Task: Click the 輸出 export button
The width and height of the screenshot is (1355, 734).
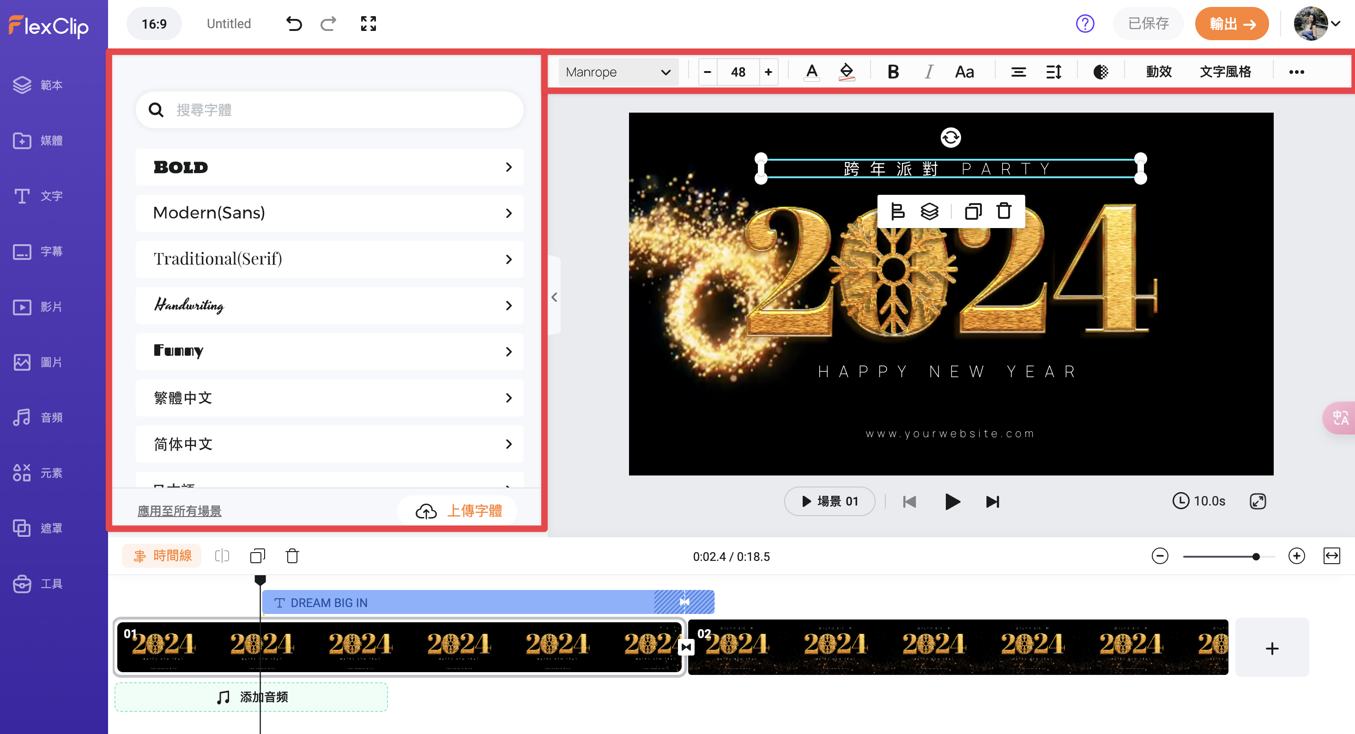Action: (x=1231, y=24)
